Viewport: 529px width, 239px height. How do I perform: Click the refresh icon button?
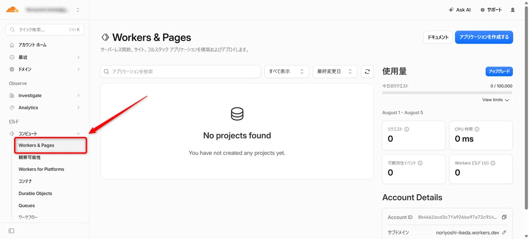tap(367, 71)
